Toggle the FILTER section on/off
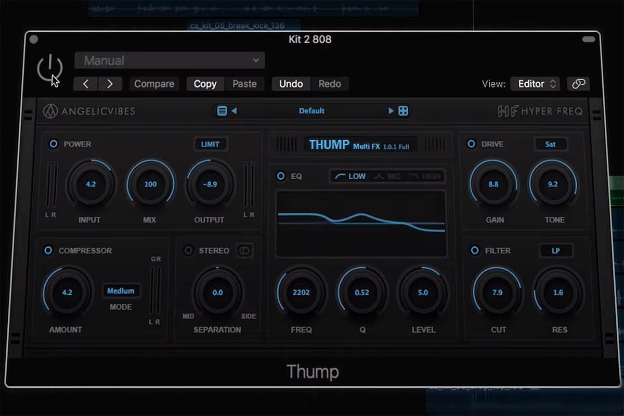 (x=475, y=251)
